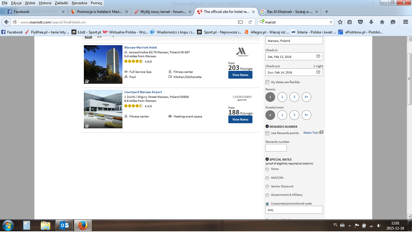Go to Firefox home page icon
412x241 pixels.
tap(382, 22)
